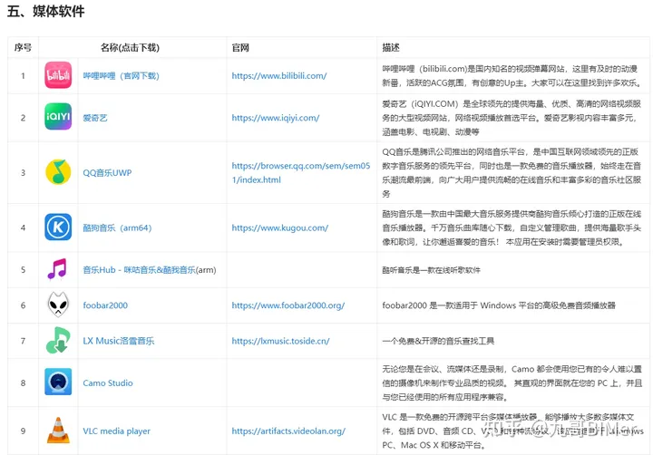Visit the browser.qq.com official site link

click(x=301, y=173)
